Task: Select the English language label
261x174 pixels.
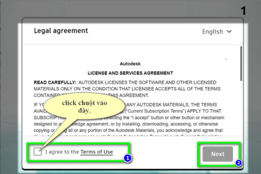Action: (x=213, y=32)
